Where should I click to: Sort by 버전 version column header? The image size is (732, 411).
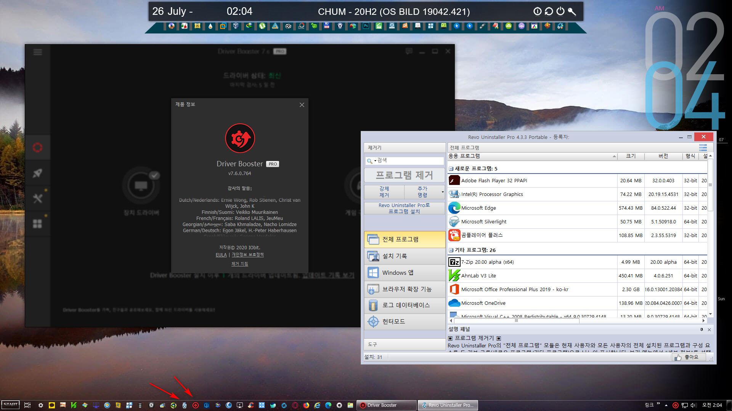[663, 156]
